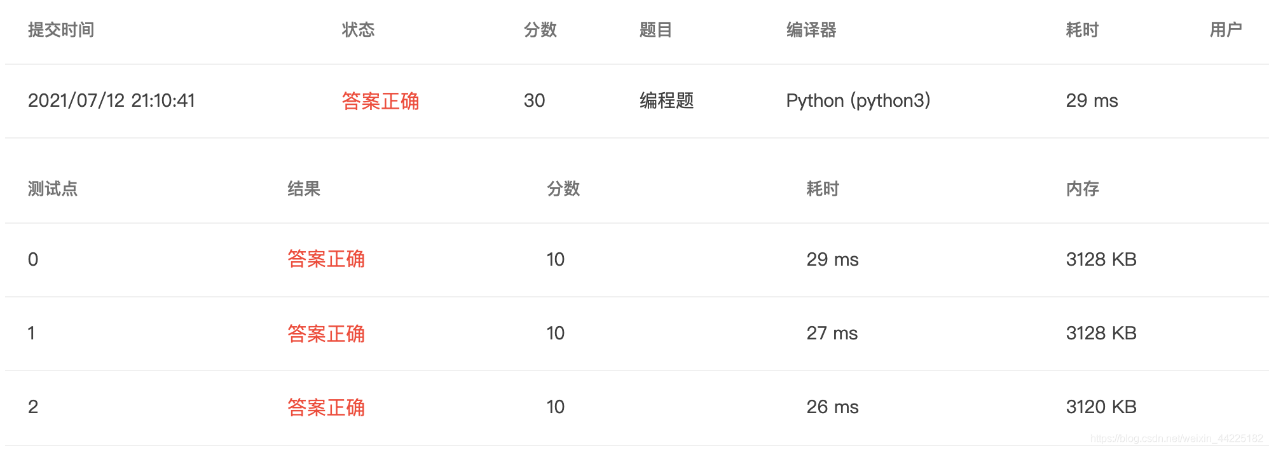1269x450 pixels.
Task: Select the 编译器 column header
Action: (x=811, y=30)
